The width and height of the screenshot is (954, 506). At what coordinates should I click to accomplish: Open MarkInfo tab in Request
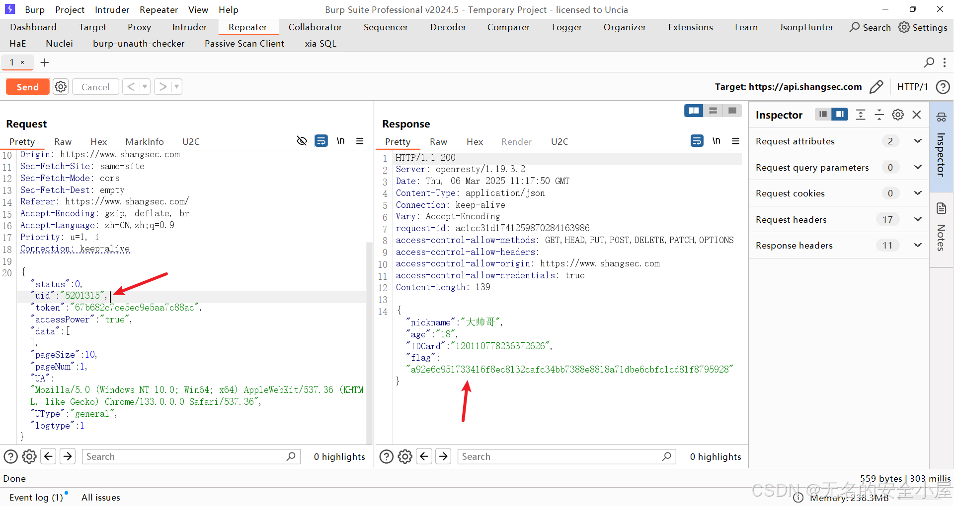click(x=145, y=142)
